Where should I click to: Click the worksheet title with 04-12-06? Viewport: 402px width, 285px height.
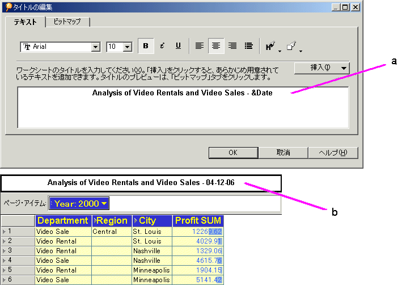[x=141, y=183]
